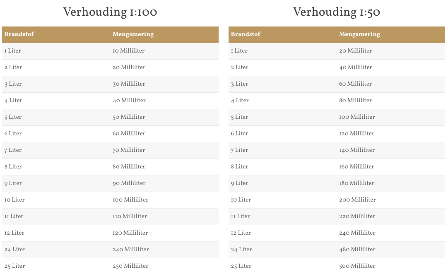Click "8 Liter" in the 1:50 table
Image resolution: width=448 pixels, height=274 pixels.
tap(239, 167)
